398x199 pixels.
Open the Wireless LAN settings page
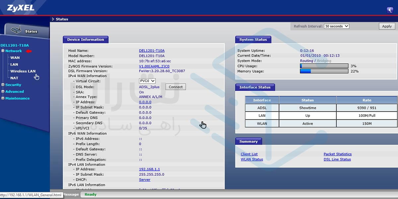pos(23,71)
